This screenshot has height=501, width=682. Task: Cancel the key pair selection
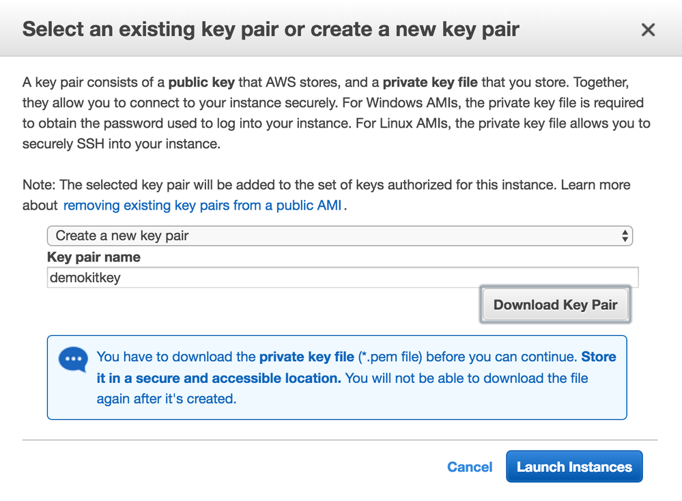tap(470, 467)
